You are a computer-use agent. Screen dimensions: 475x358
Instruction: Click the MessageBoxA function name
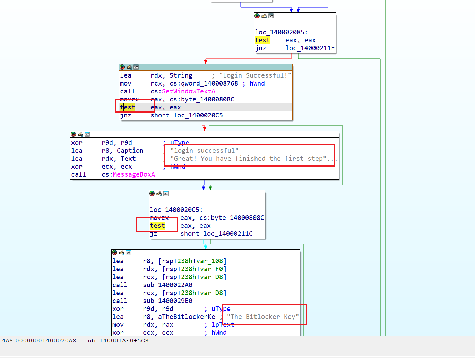point(134,174)
